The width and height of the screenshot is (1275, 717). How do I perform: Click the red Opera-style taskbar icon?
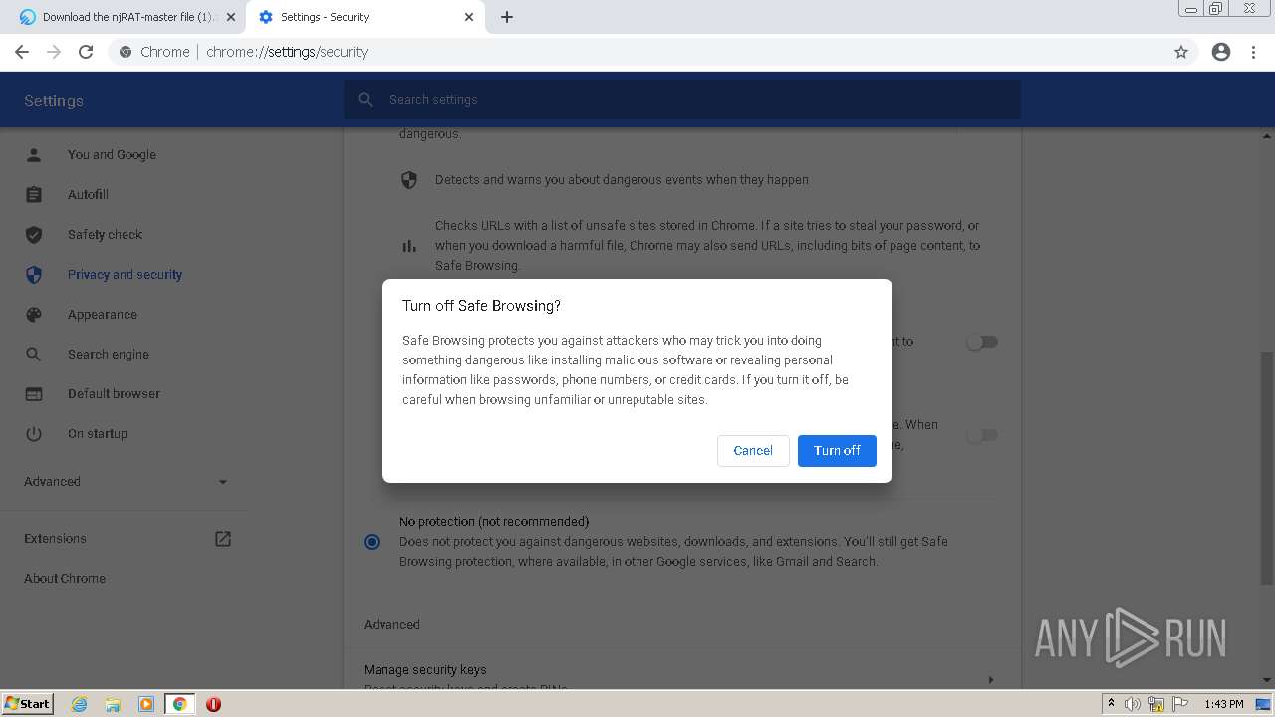pos(213,704)
